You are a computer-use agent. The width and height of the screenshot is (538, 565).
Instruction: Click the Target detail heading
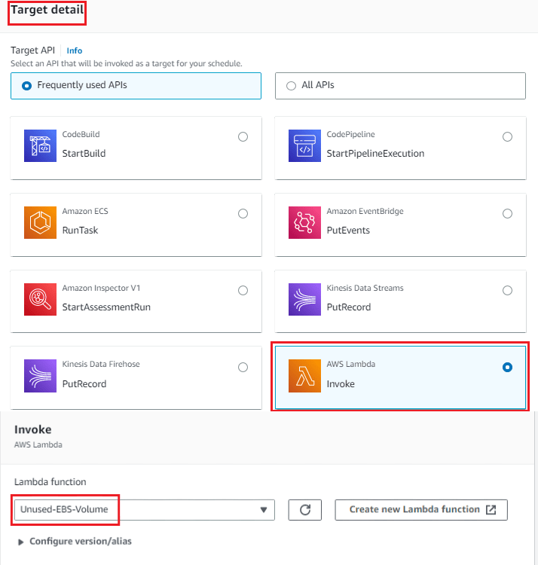pos(47,10)
